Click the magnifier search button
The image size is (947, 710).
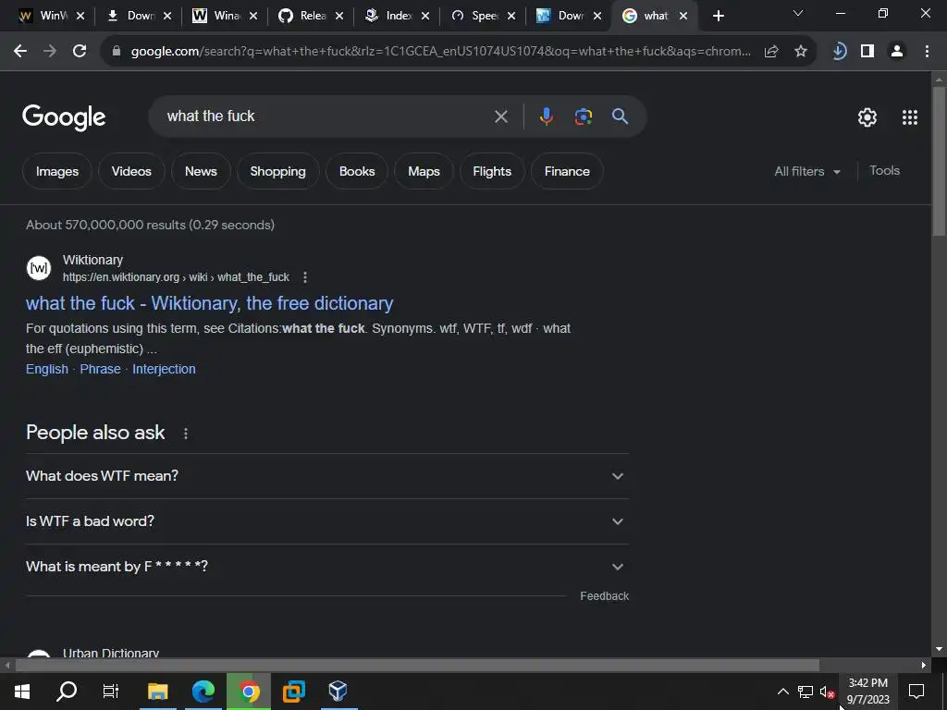tap(620, 116)
